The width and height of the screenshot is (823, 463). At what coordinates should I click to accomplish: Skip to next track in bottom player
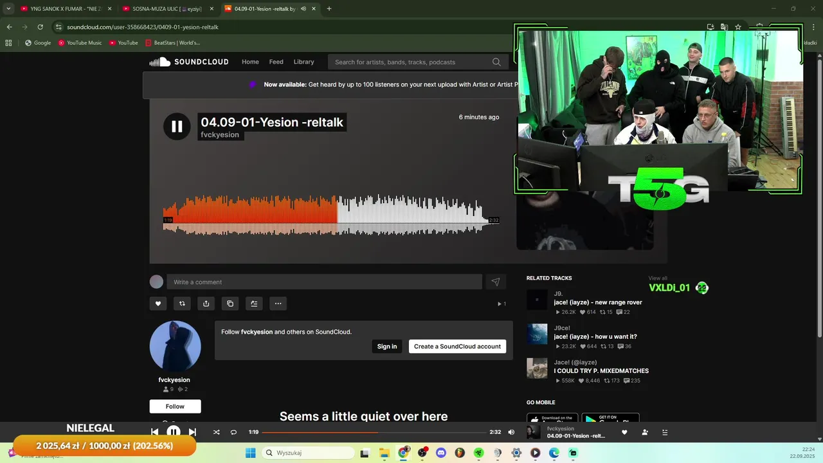pyautogui.click(x=192, y=432)
